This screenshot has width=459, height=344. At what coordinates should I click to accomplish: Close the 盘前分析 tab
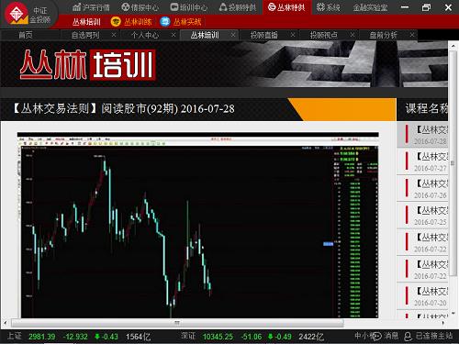click(412, 35)
